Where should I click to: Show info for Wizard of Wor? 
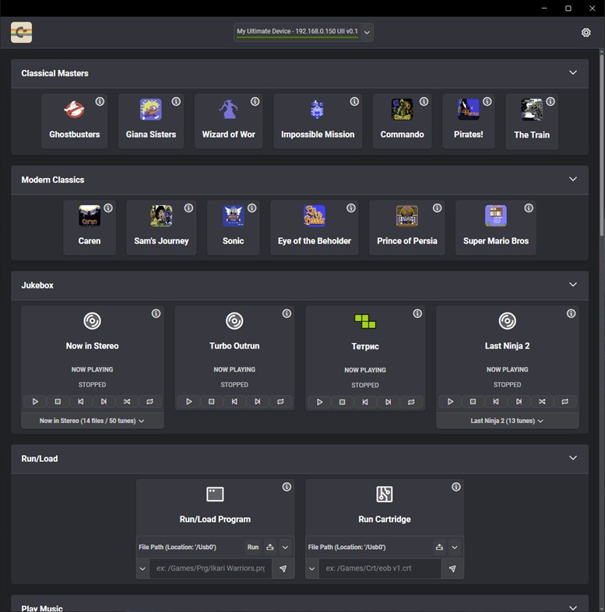click(x=255, y=101)
